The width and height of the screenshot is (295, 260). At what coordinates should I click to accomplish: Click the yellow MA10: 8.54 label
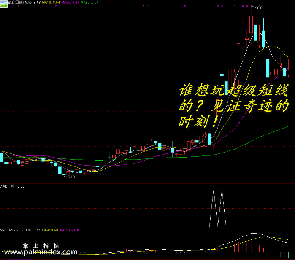point(51,3)
